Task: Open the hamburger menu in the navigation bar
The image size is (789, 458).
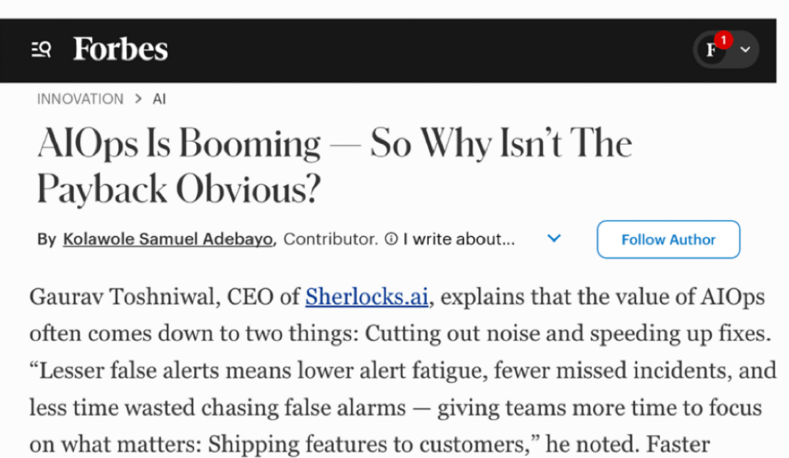Action: tap(36, 49)
